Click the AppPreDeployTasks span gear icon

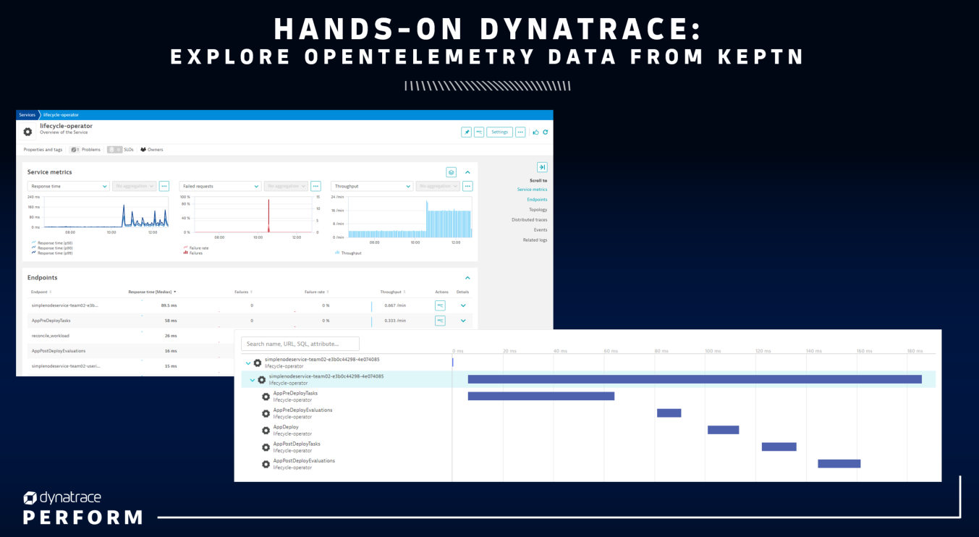click(266, 397)
